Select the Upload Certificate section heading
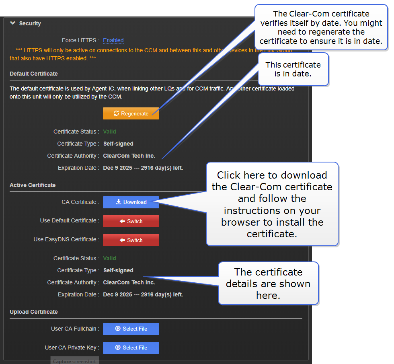This screenshot has width=394, height=364. [34, 312]
